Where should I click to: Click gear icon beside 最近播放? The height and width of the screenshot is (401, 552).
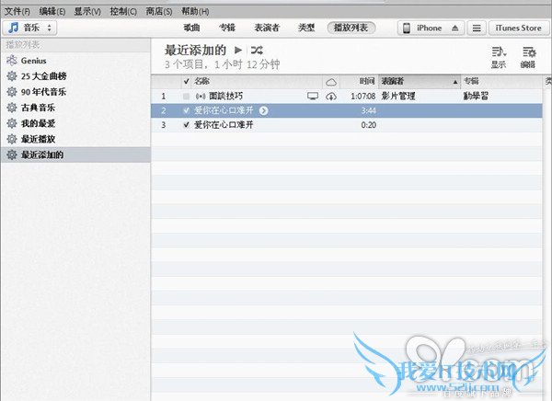12,139
